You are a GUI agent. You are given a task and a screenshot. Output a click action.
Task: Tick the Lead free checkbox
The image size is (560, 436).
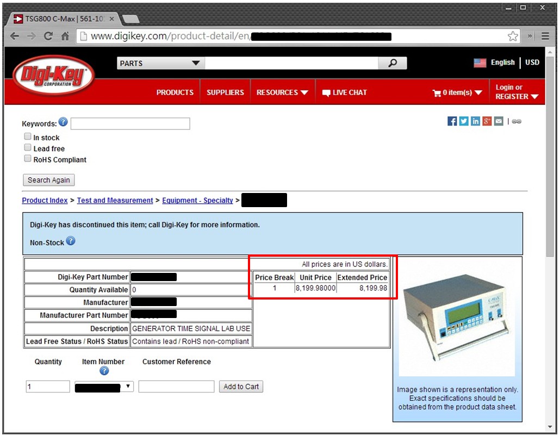[x=28, y=147]
